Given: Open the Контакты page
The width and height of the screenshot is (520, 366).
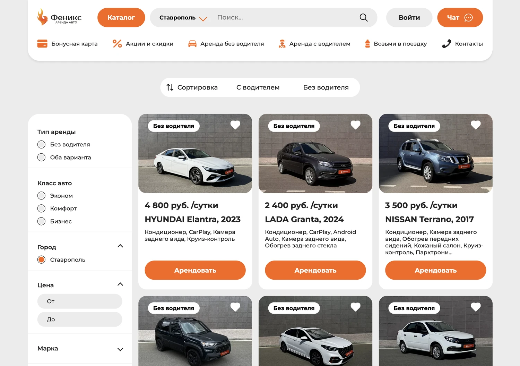Looking at the screenshot, I should [x=462, y=44].
